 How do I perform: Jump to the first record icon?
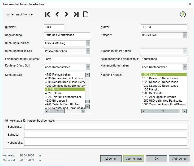pos(48,14)
